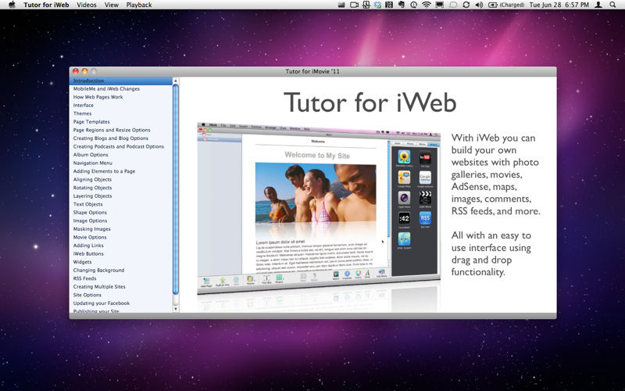
Task: Choose the Site Options lesson
Action: pos(87,295)
